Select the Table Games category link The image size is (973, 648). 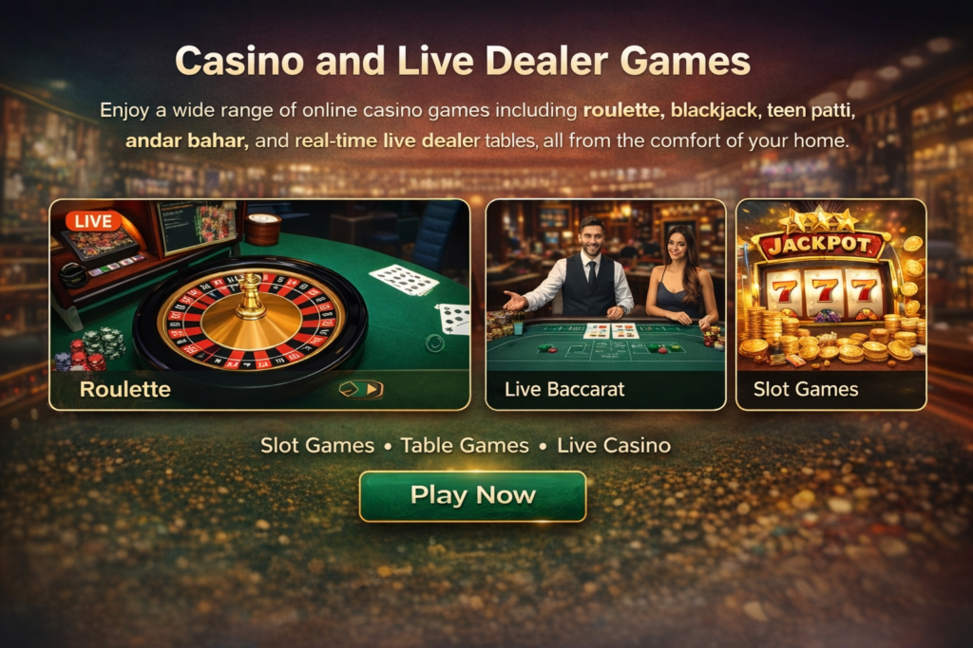click(464, 445)
